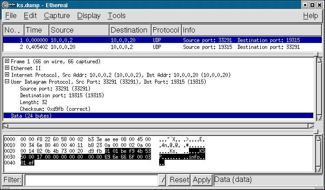Viewport: 325px width, 190px height.
Task: Sort packets by the No. column header
Action: (x=14, y=30)
